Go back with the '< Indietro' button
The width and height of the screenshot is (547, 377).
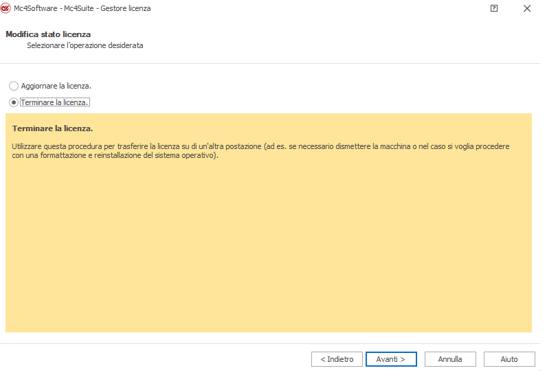click(x=337, y=359)
